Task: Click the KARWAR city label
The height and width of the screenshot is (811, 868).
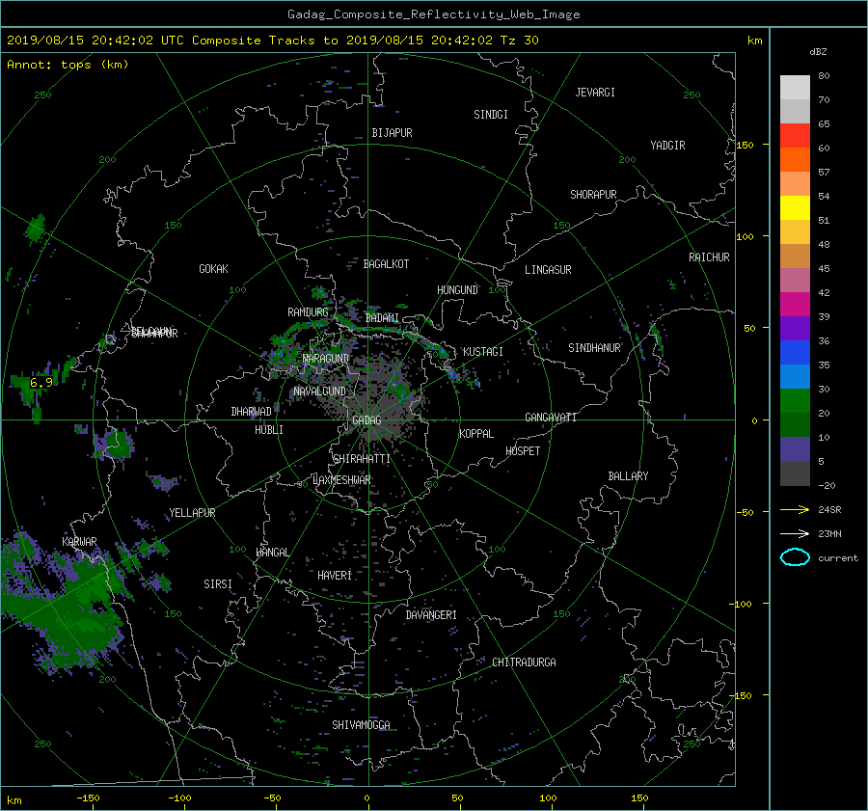Action: (x=79, y=542)
